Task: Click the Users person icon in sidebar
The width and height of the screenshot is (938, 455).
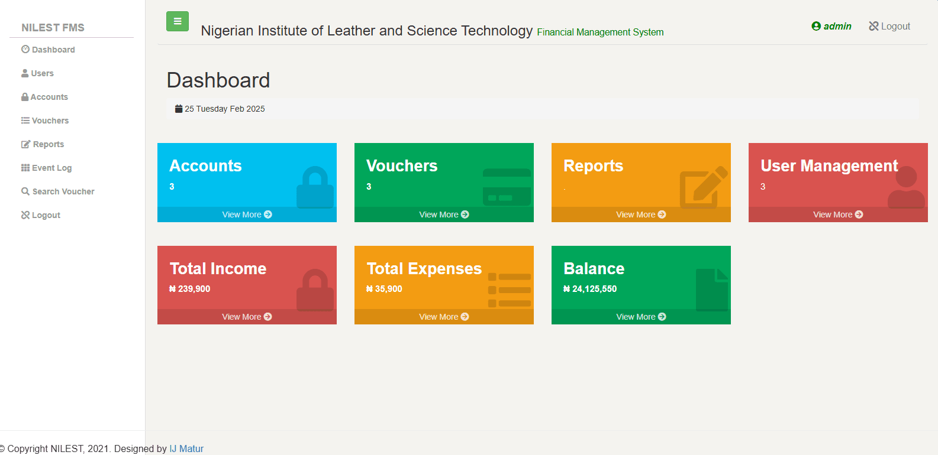Action: 25,73
